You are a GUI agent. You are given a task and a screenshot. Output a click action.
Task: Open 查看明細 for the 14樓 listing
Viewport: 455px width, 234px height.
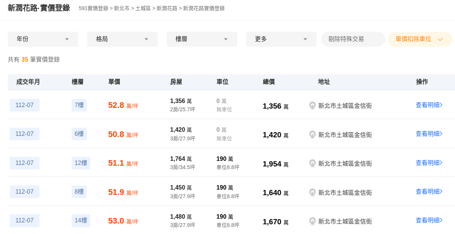tap(429, 221)
